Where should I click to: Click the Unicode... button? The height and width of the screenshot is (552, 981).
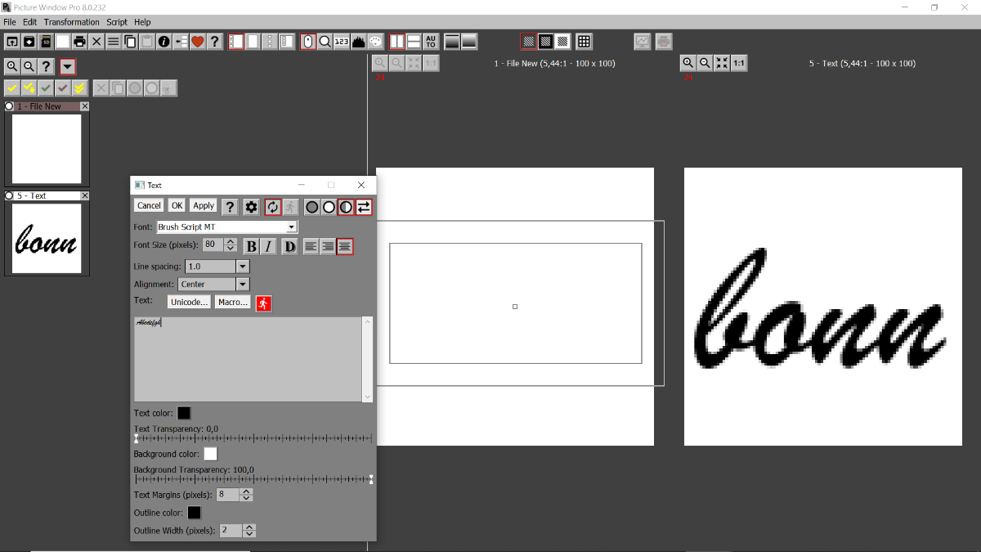tap(189, 303)
